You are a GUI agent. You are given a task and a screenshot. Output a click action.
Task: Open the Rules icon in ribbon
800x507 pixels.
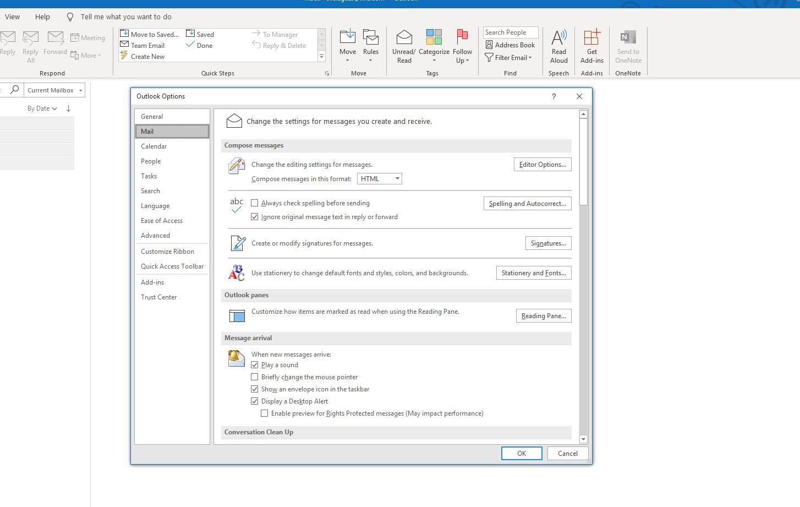tap(371, 37)
